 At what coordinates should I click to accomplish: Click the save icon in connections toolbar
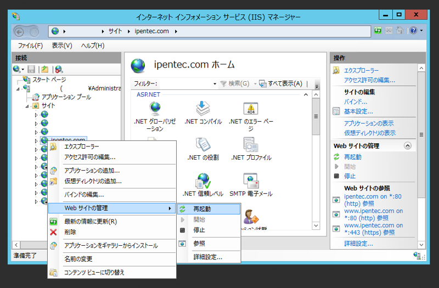click(31, 69)
